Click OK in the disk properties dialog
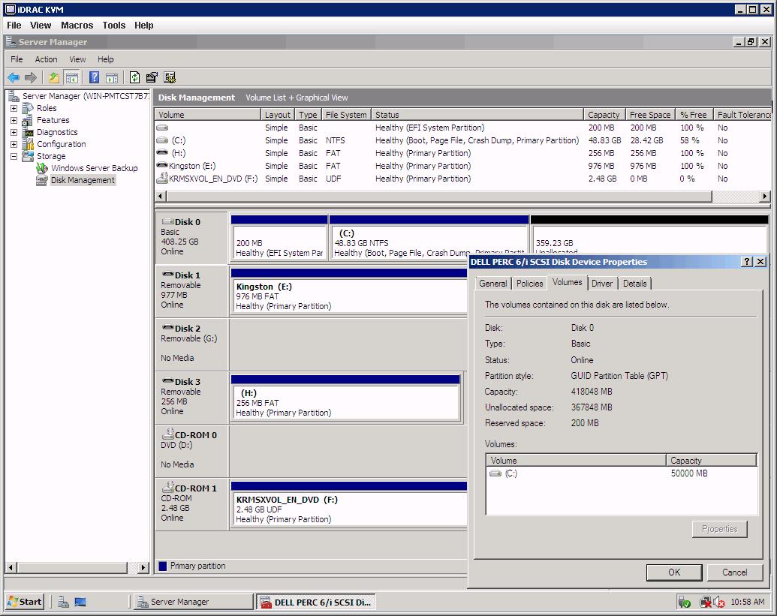 pos(674,572)
